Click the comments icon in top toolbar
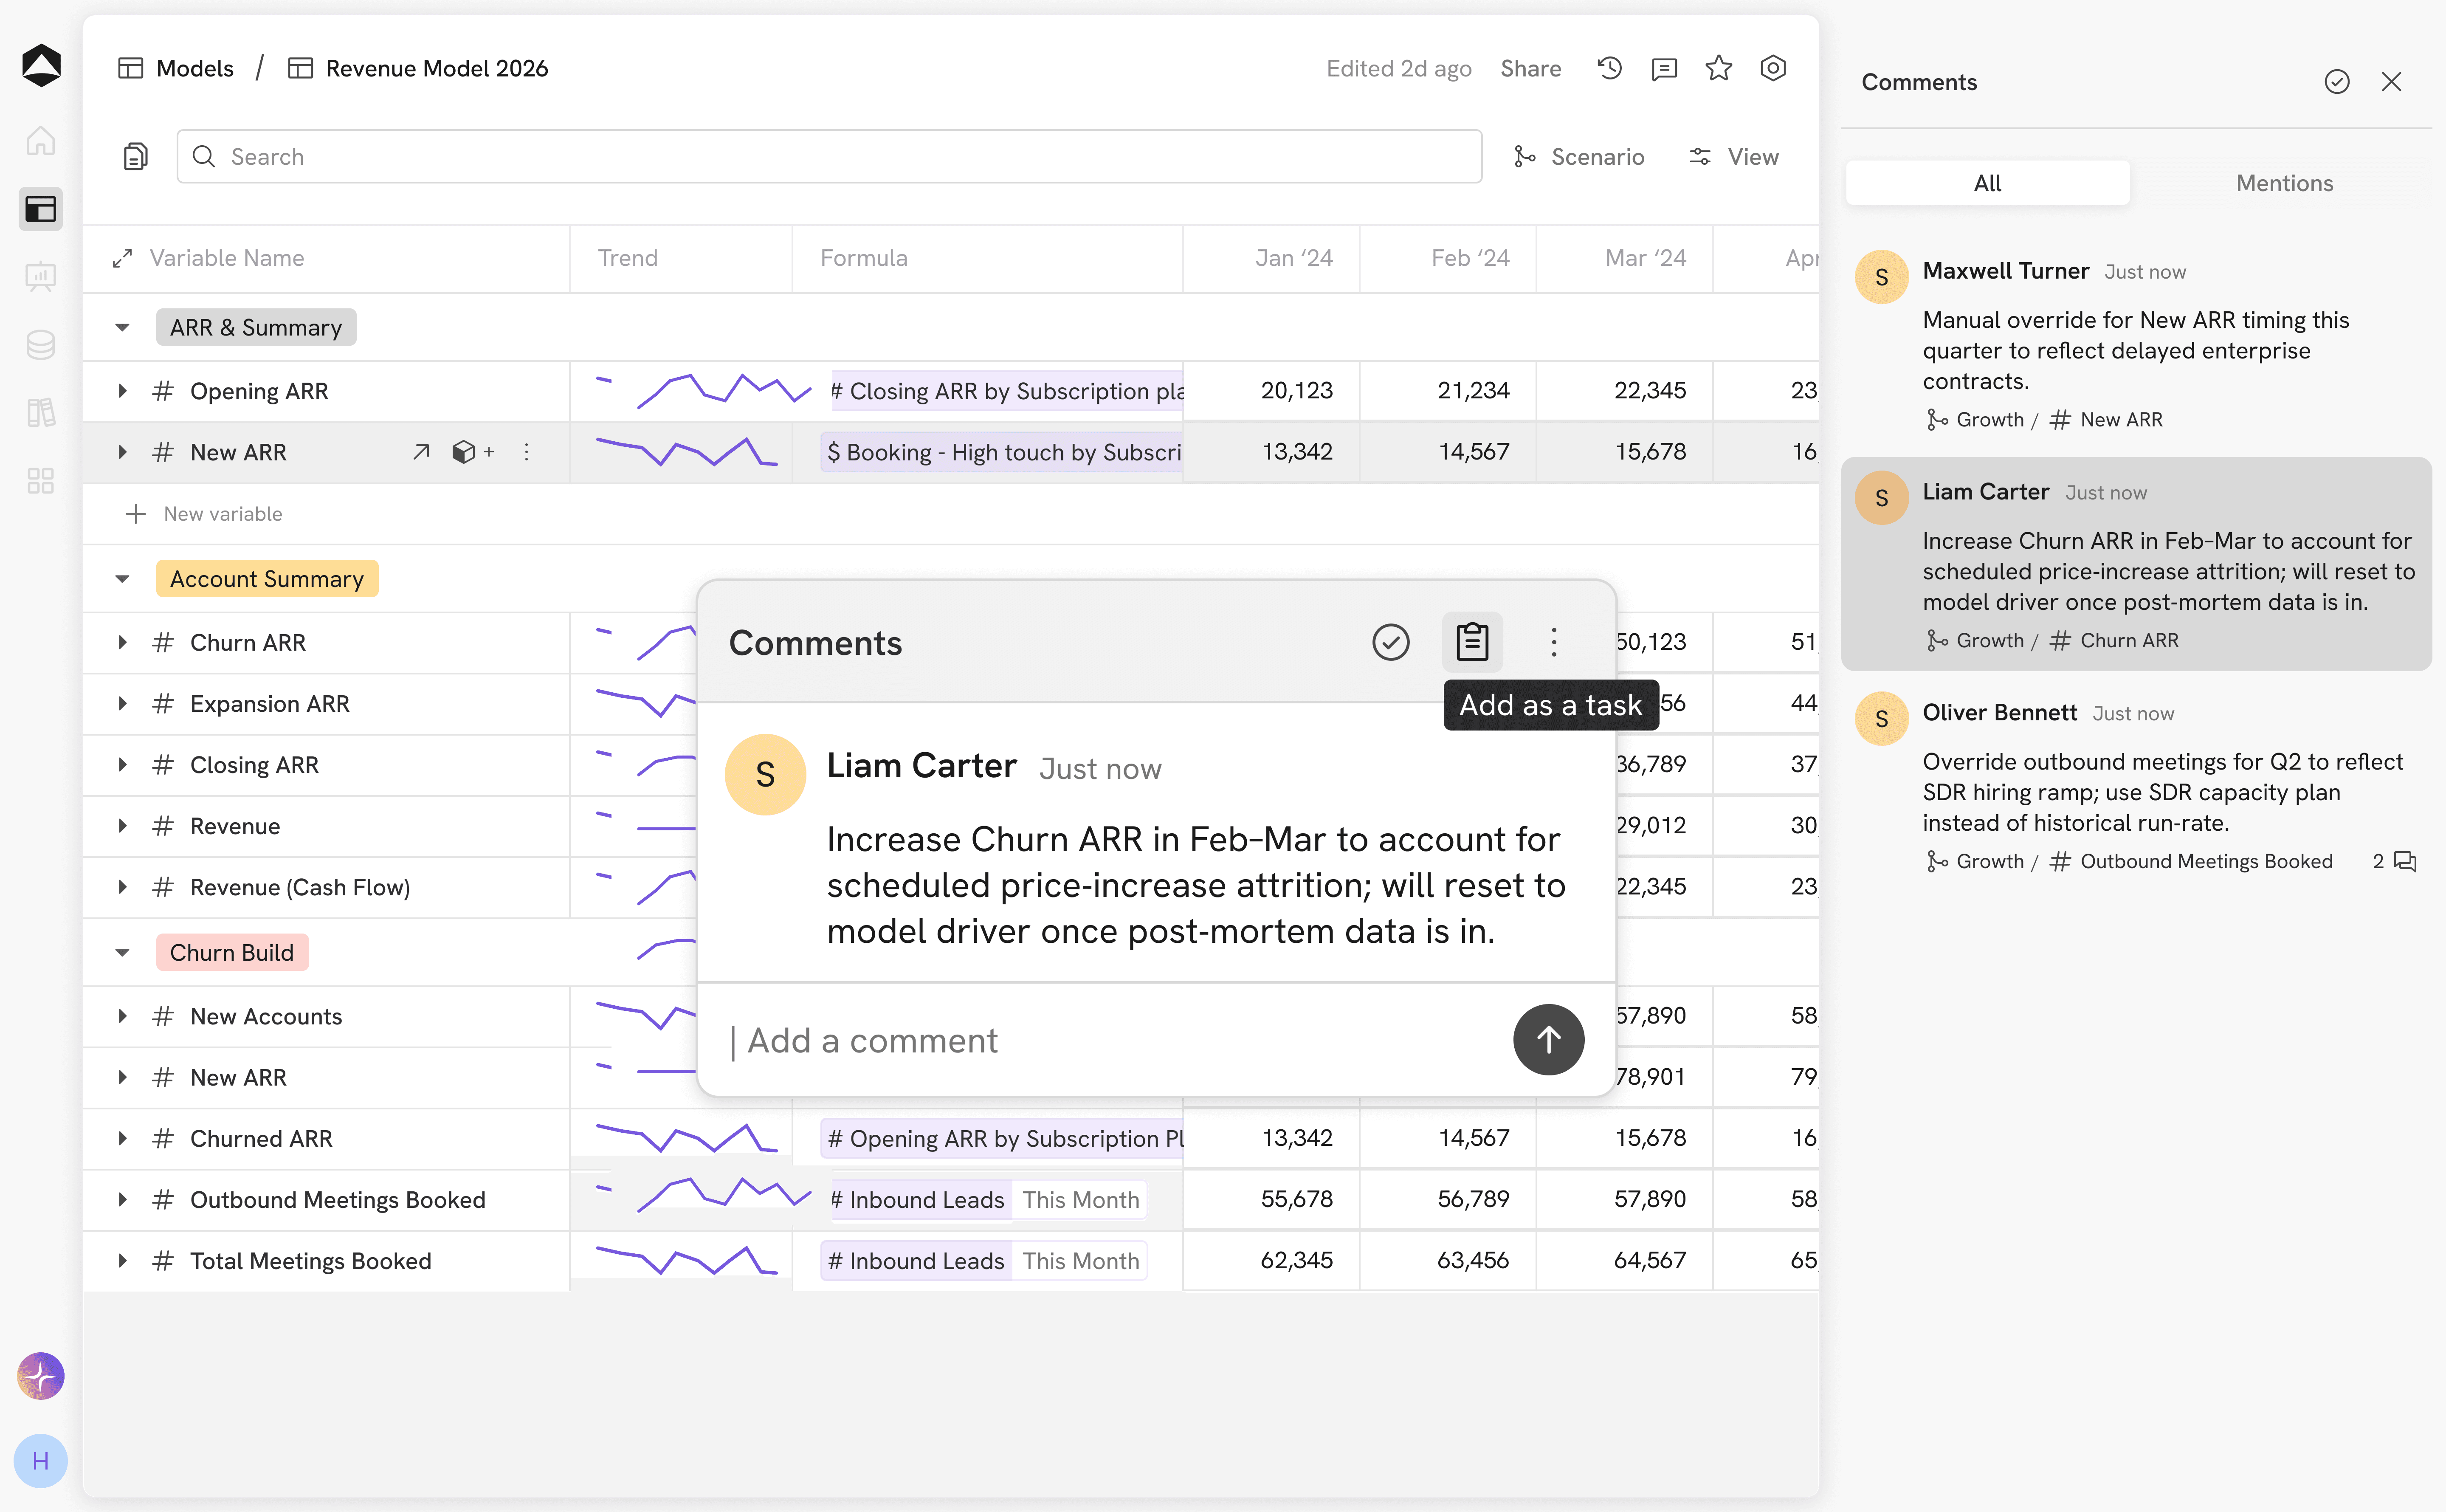Image resolution: width=2446 pixels, height=1512 pixels. point(1663,68)
